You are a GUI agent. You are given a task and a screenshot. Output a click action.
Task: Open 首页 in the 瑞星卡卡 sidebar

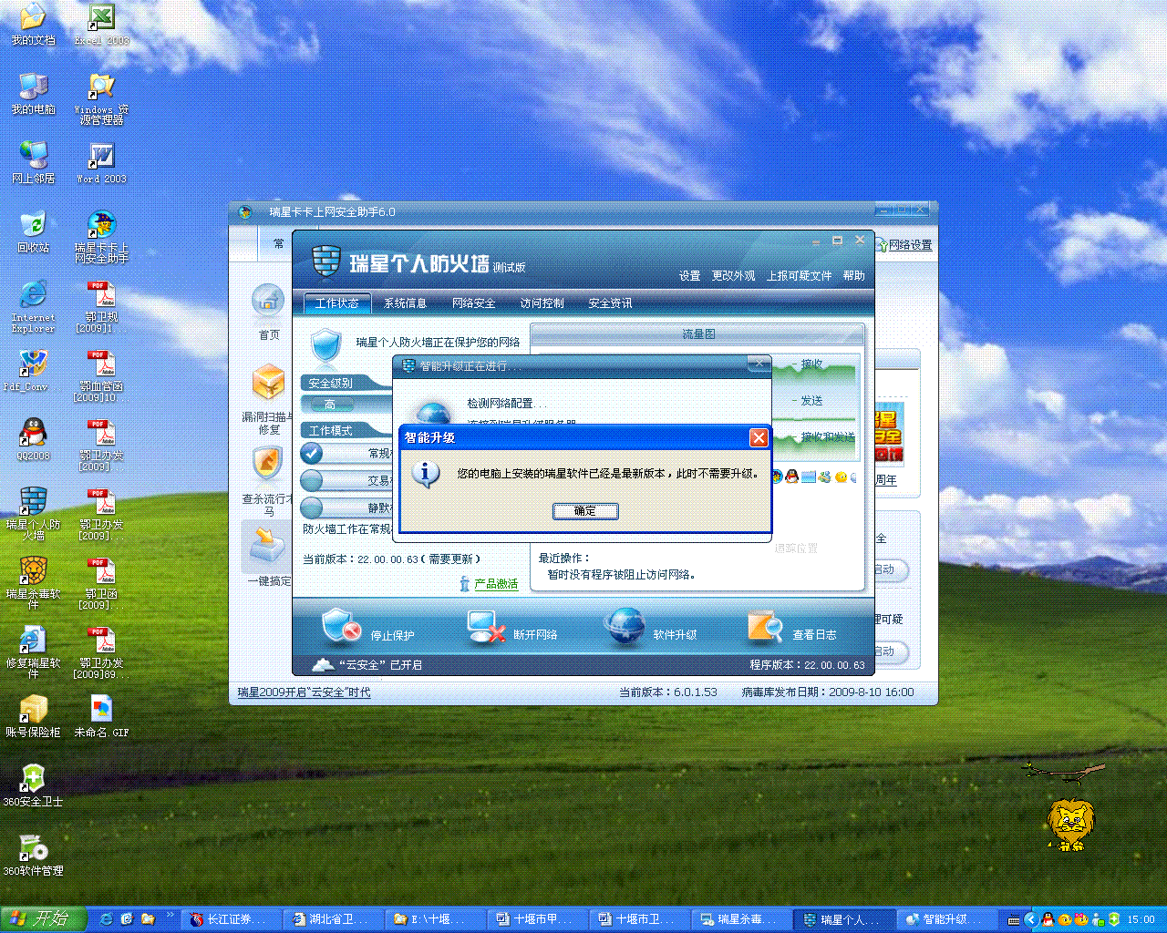tap(269, 313)
